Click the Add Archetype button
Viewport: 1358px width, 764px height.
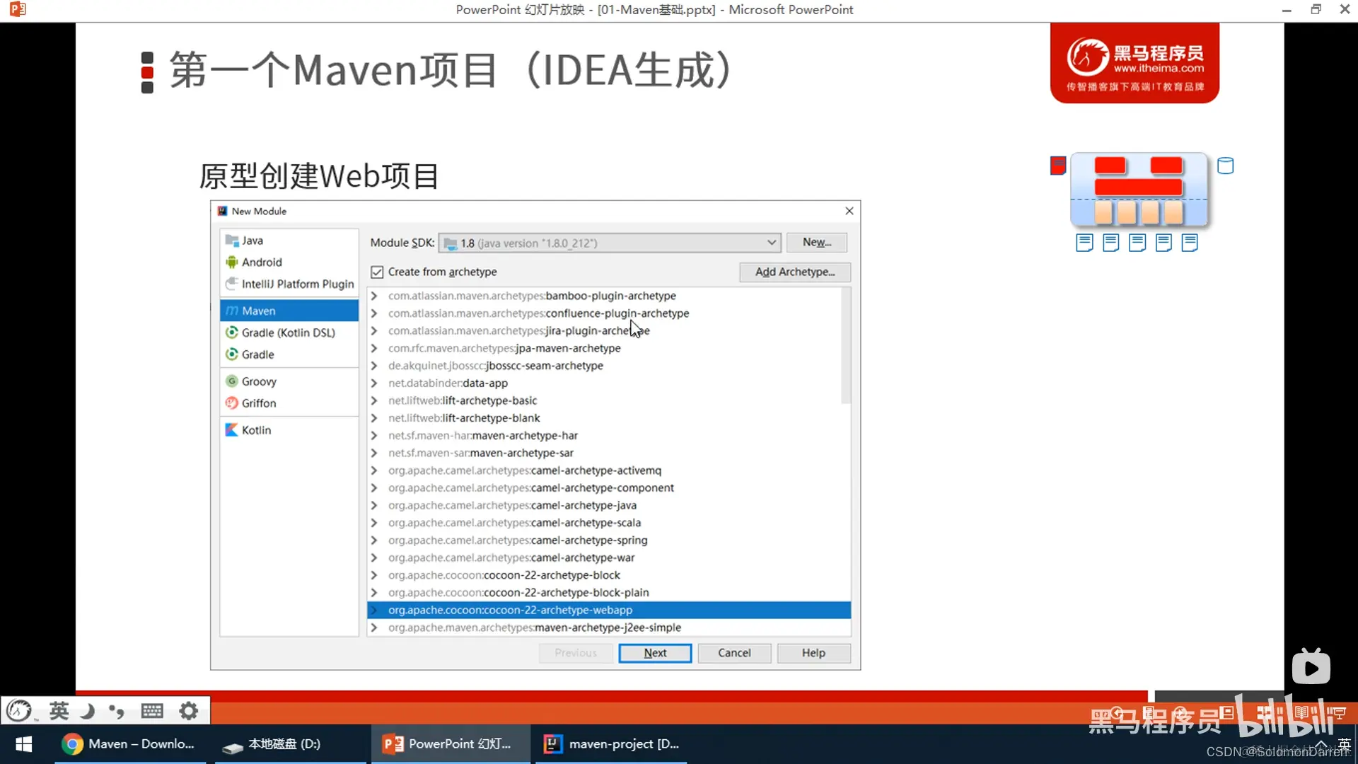tap(794, 272)
